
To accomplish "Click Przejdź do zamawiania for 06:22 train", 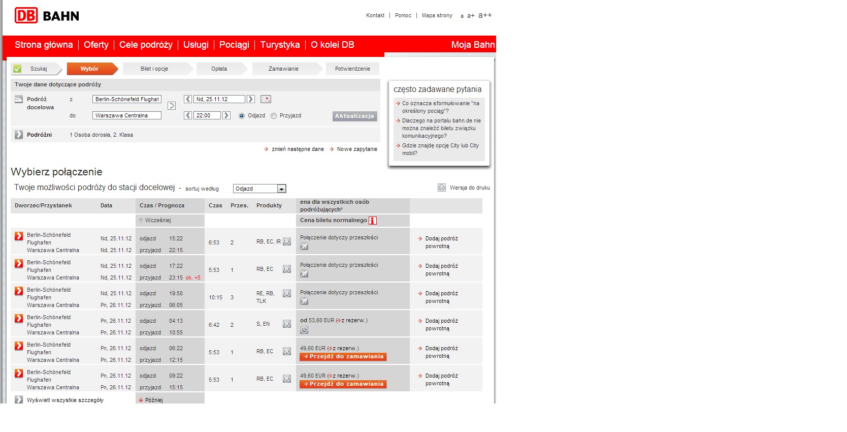I will click(x=343, y=357).
